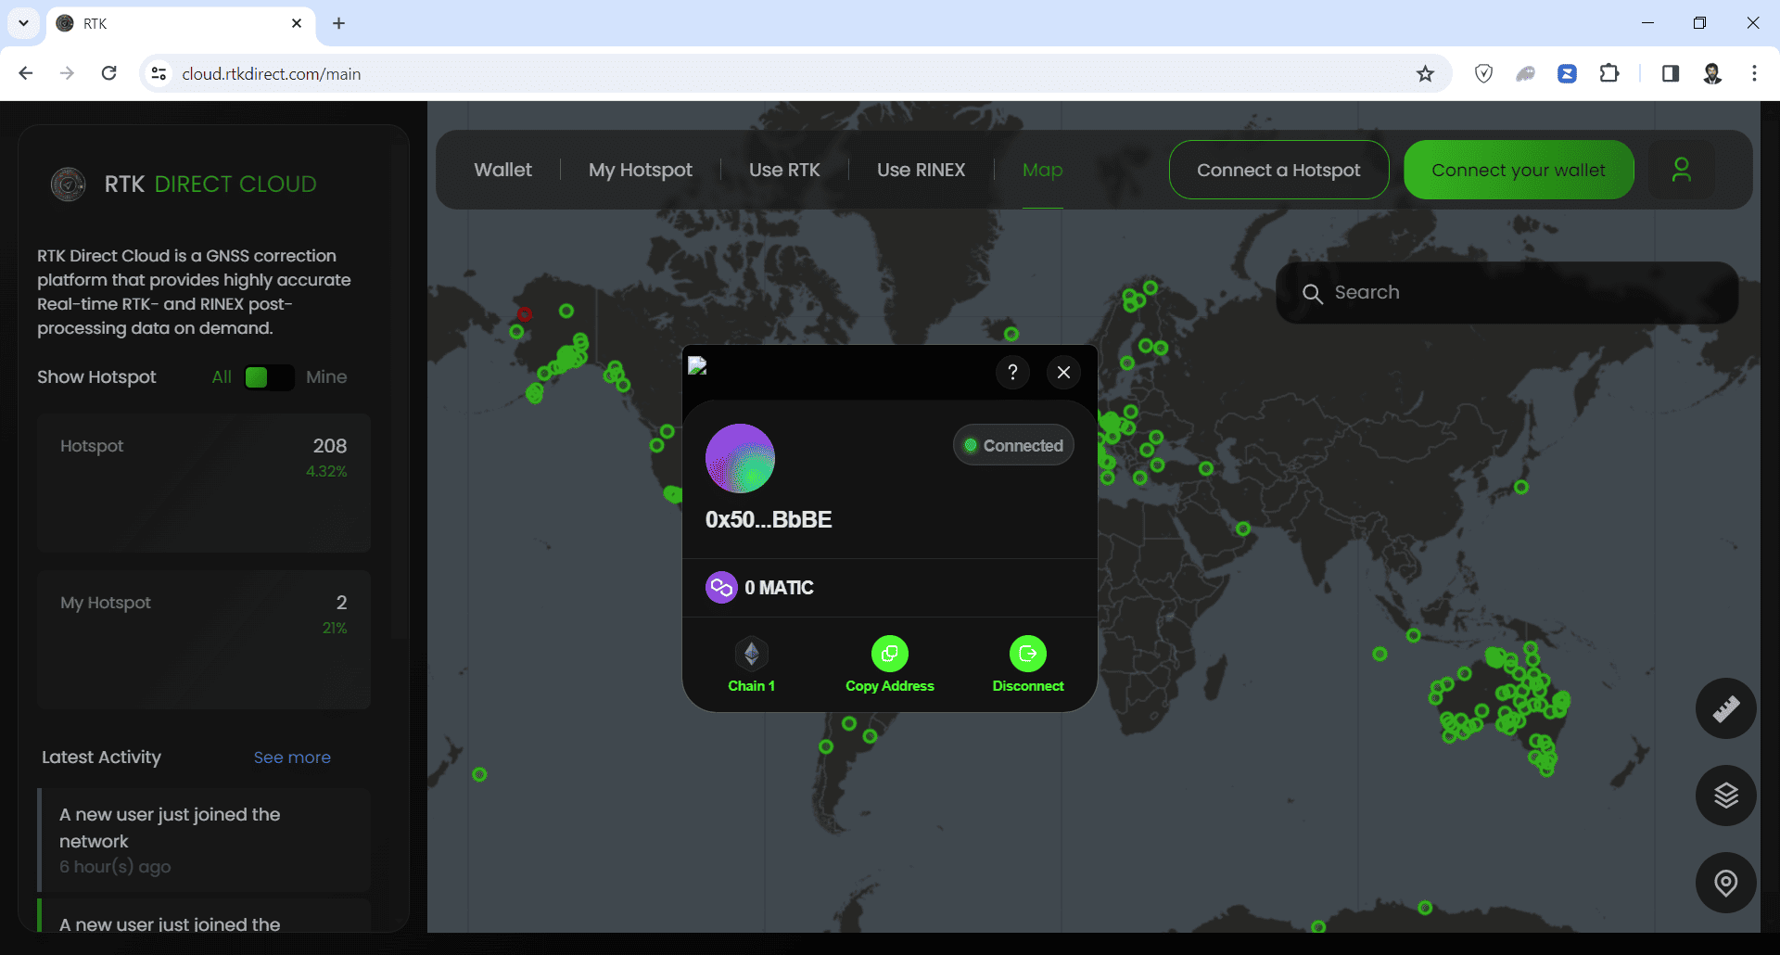
Task: Click the address bar URL
Action: (x=272, y=74)
